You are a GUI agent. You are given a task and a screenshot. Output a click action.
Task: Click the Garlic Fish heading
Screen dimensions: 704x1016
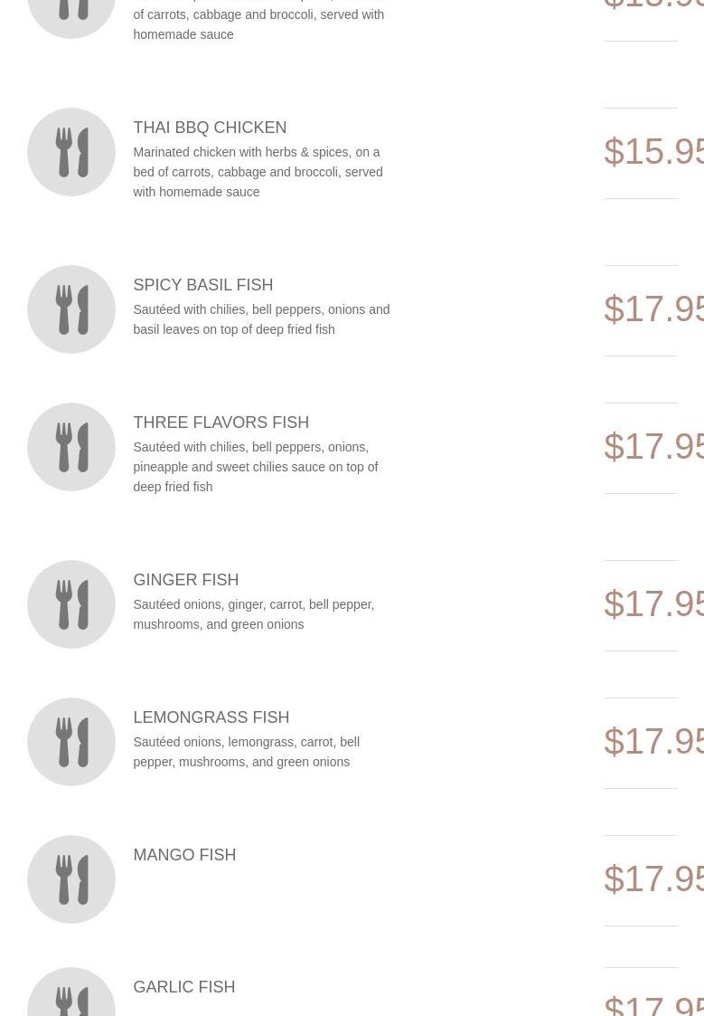pyautogui.click(x=183, y=987)
